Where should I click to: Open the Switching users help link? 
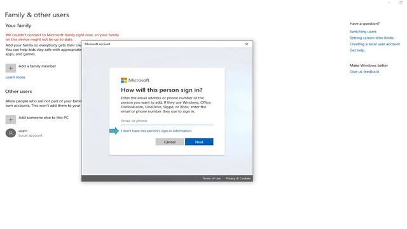pos(363,31)
